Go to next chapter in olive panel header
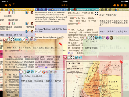 106,10
